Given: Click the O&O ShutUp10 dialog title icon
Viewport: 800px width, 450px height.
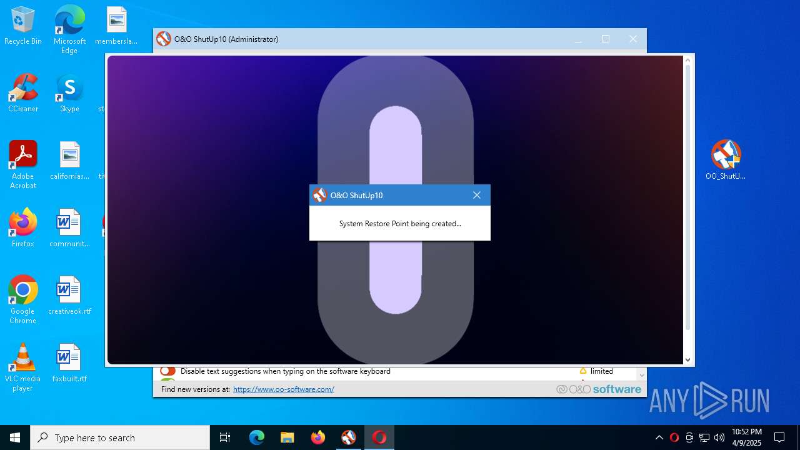Looking at the screenshot, I should 320,195.
